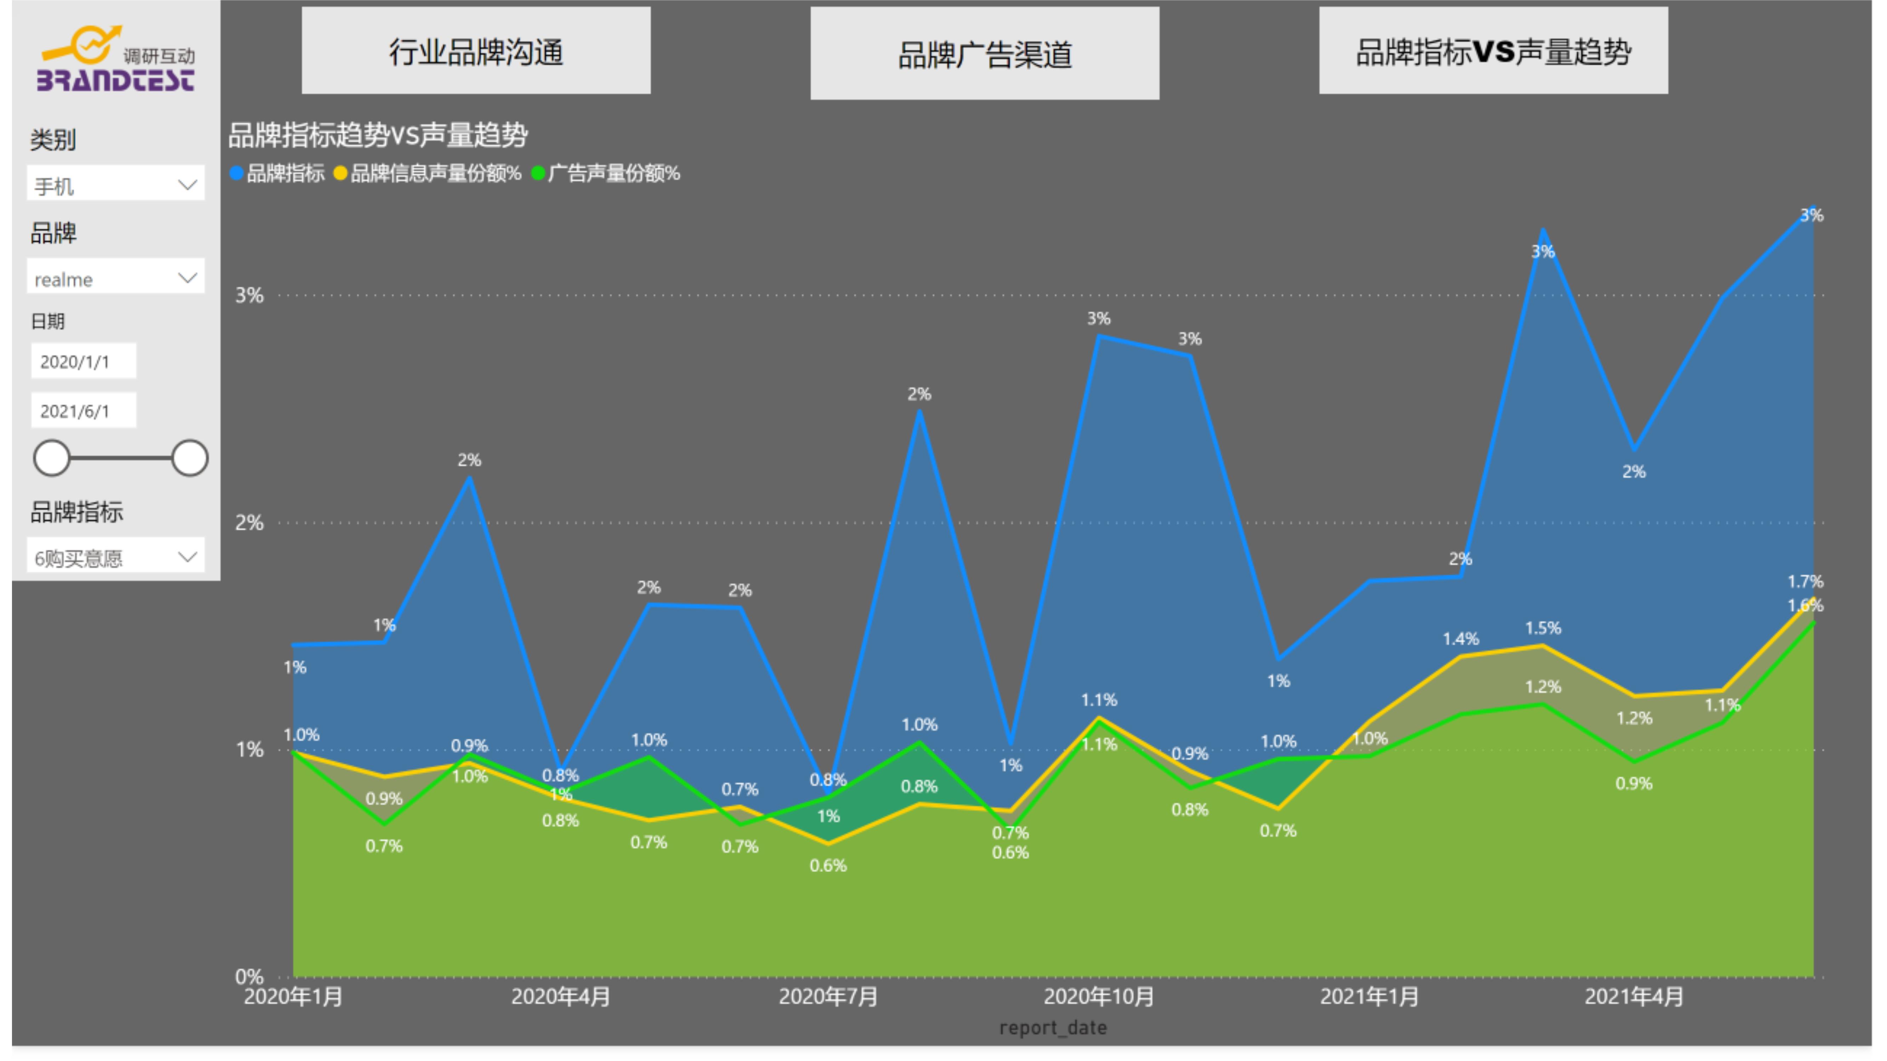The width and height of the screenshot is (1887, 1061).
Task: Click the 2% y-axis label
Action: point(249,523)
